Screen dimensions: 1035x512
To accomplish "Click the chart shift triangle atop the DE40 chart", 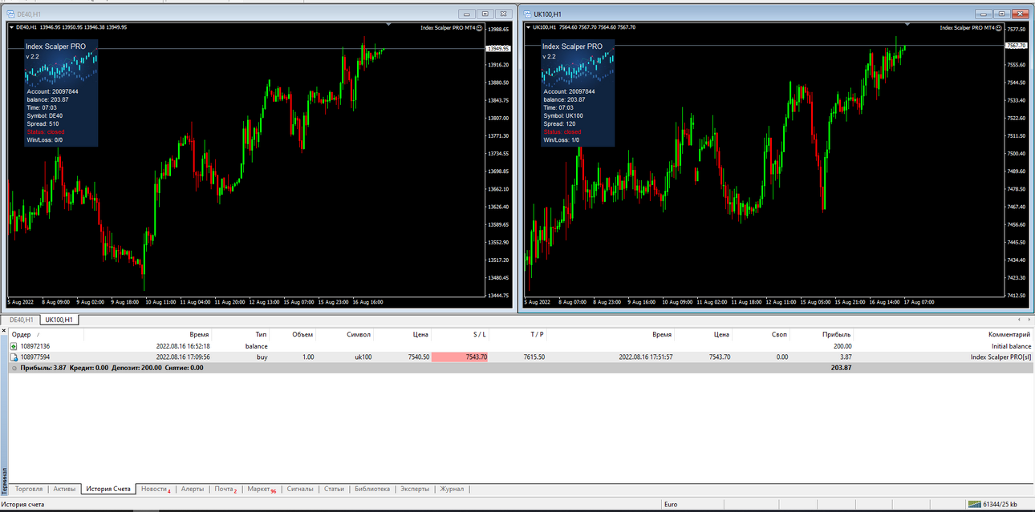I will [388, 25].
